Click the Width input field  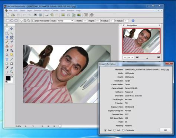85,21
